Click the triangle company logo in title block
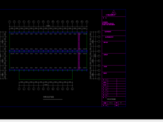 [x=114, y=12]
